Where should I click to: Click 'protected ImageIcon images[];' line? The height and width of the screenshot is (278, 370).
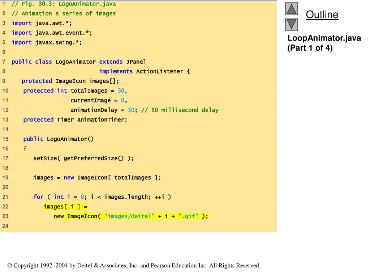[x=70, y=81]
